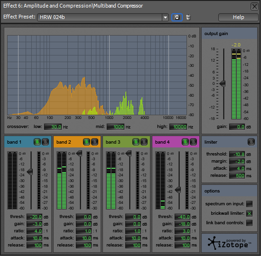The width and height of the screenshot is (261, 256).
Task: Click band 1 threshold slider handle
Action: point(30,172)
